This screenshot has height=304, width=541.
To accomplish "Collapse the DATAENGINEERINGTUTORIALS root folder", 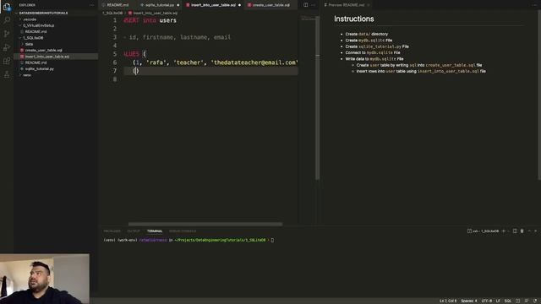I will click(x=43, y=13).
